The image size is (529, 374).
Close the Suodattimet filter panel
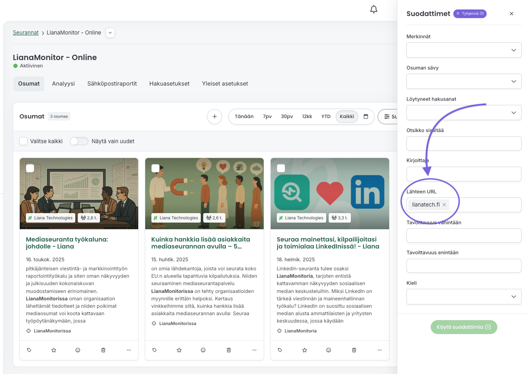tap(512, 14)
